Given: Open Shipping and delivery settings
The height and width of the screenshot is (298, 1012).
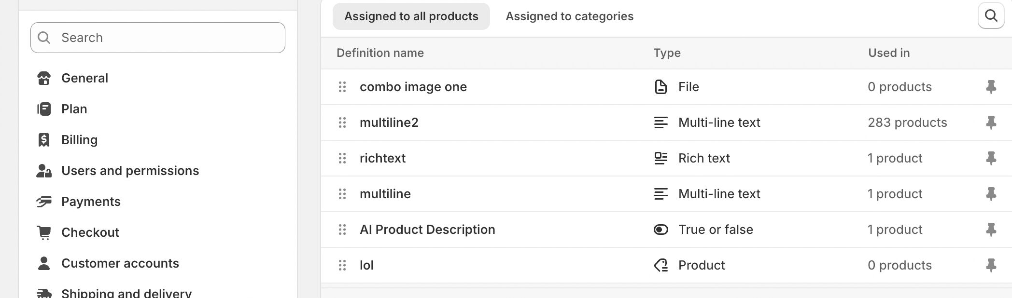Looking at the screenshot, I should click(126, 293).
